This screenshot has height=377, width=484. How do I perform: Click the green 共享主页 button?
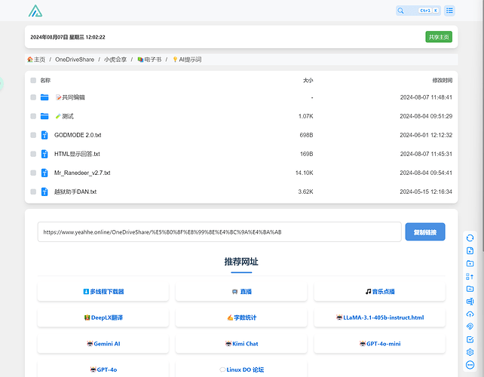[439, 37]
